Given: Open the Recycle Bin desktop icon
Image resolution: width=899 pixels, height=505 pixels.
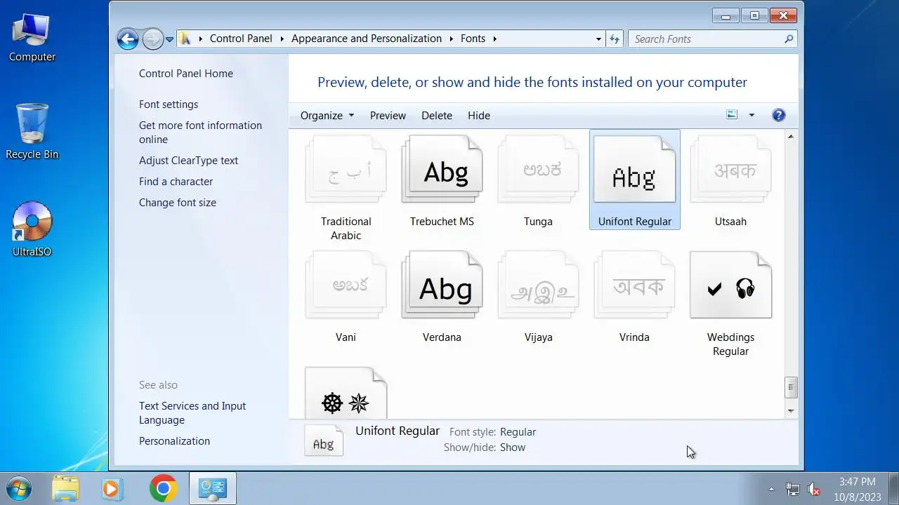Looking at the screenshot, I should coord(32,131).
